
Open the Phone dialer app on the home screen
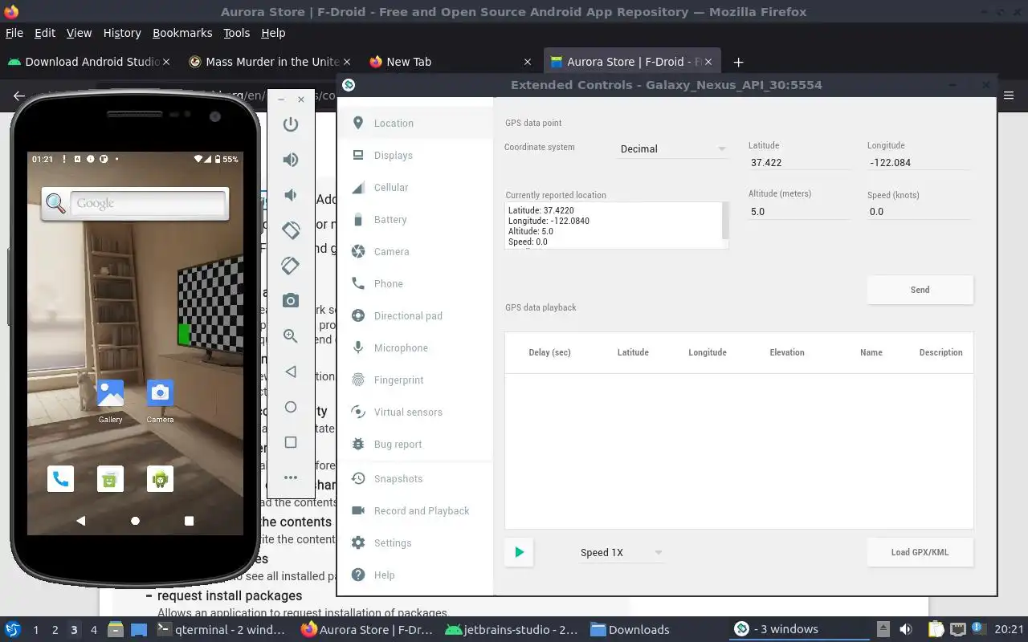tap(60, 479)
